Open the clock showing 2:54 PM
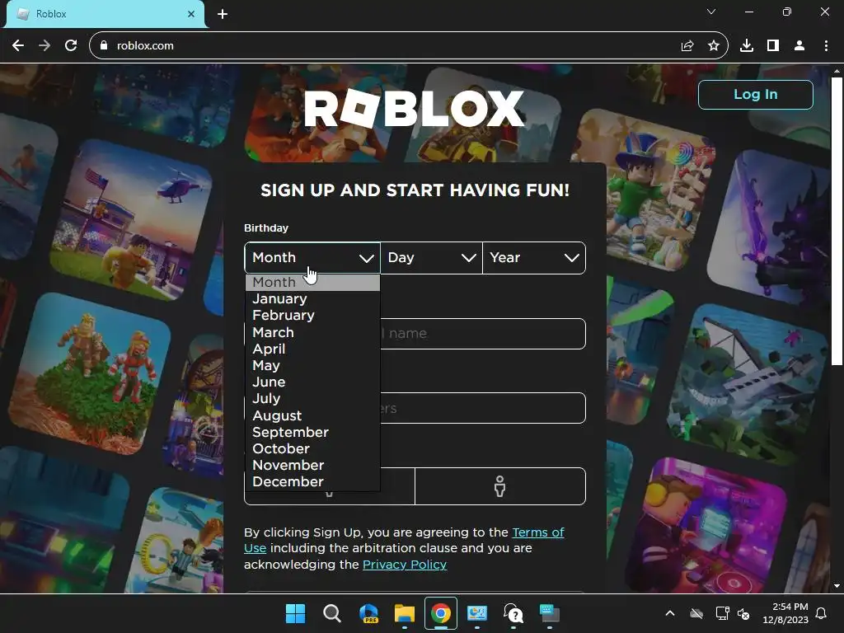This screenshot has width=844, height=633. (785, 613)
